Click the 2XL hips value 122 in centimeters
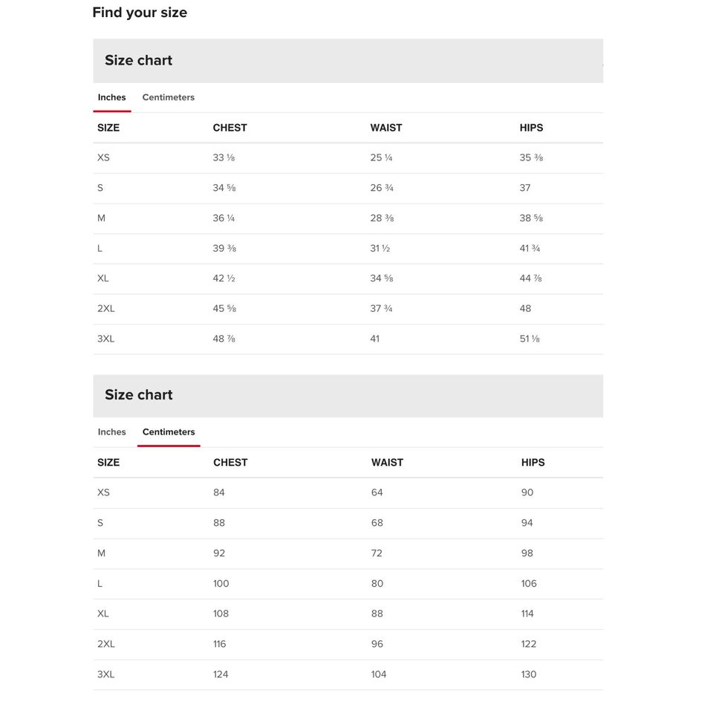 point(529,644)
